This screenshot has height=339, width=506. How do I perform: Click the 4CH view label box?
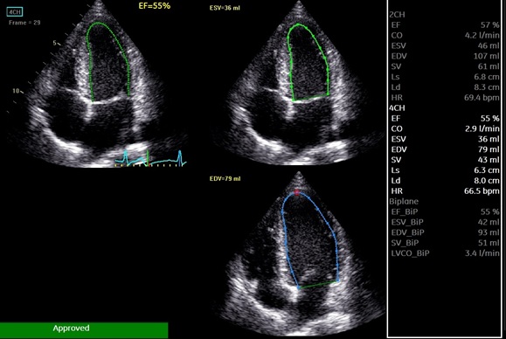15,12
